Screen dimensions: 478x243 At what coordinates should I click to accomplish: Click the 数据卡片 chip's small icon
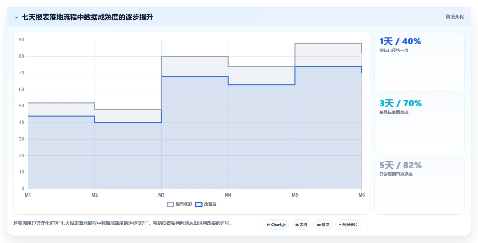(340, 224)
